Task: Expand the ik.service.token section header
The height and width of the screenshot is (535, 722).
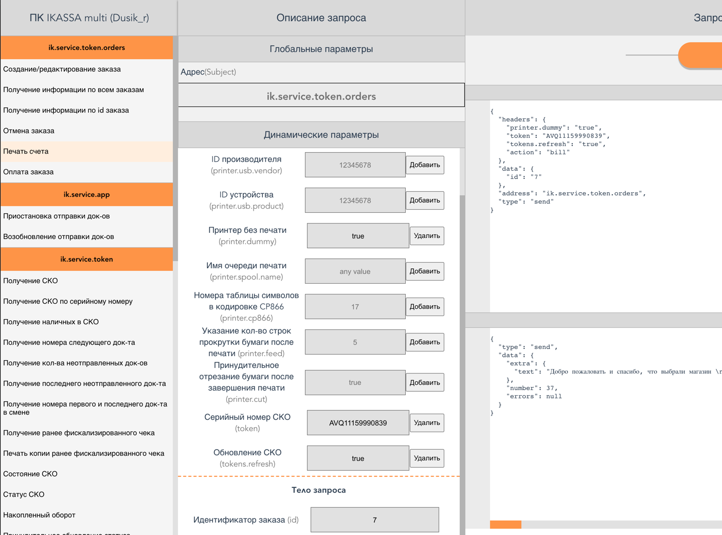Action: click(x=86, y=260)
